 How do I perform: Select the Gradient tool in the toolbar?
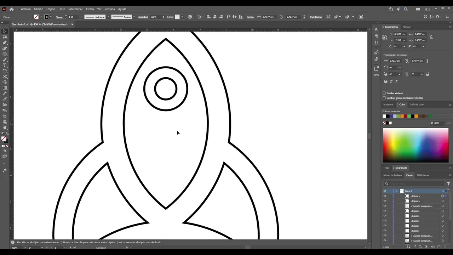[x=5, y=88]
